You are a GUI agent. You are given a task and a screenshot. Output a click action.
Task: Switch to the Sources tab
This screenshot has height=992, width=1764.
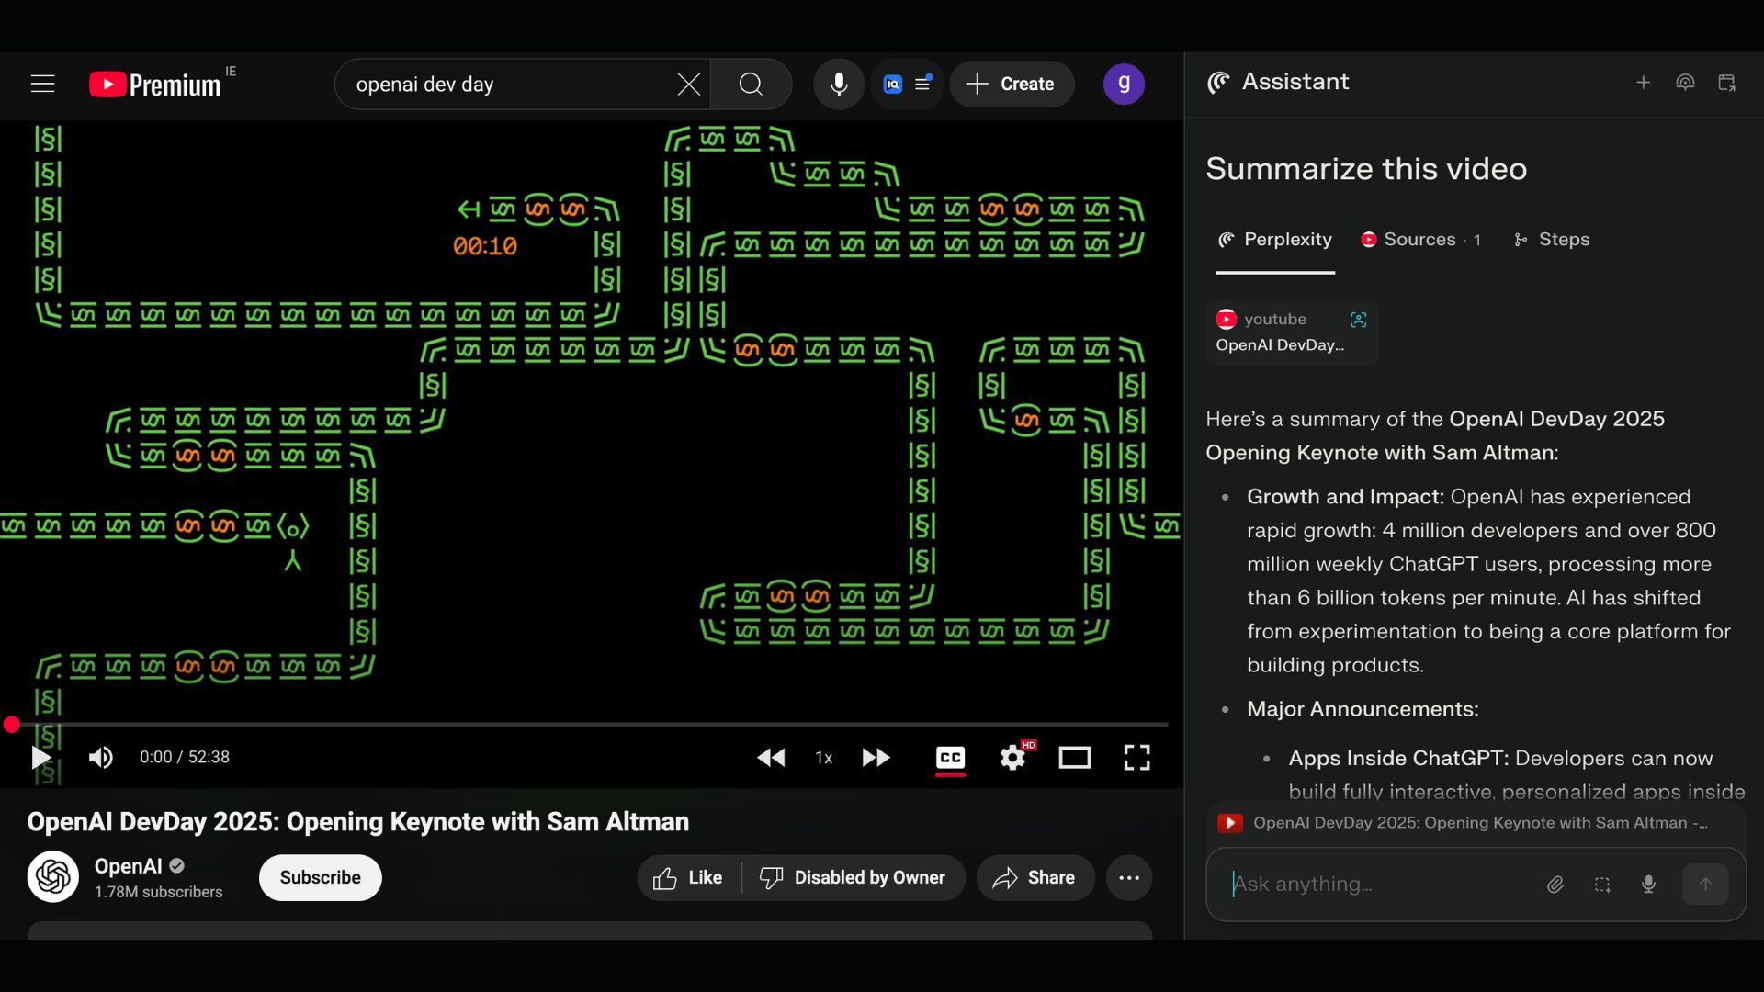coord(1420,240)
